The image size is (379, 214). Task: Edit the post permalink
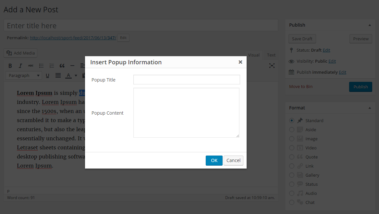point(123,38)
